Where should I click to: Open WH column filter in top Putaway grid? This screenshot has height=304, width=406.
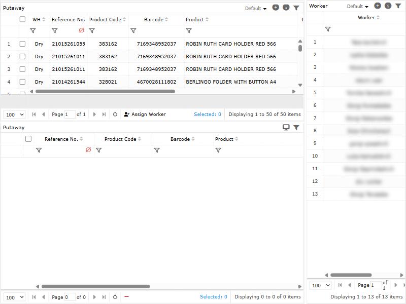pyautogui.click(x=33, y=31)
